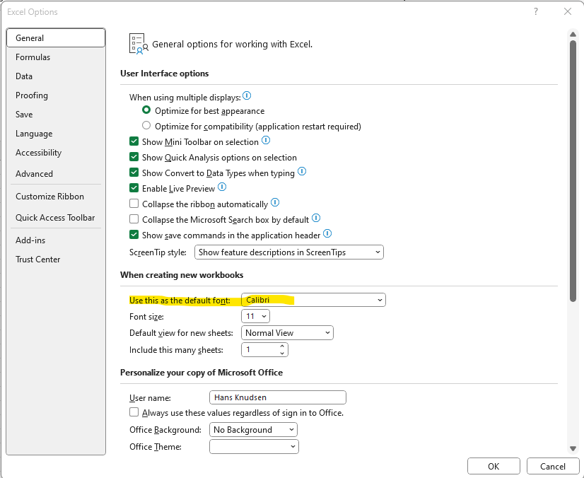
Task: Open the default font dropdown showing Calibri
Action: 314,300
